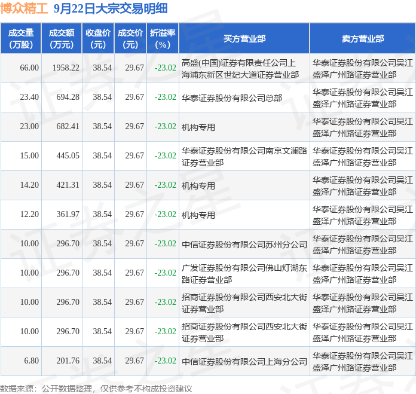Click the 成交价(元) column header
Image resolution: width=416 pixels, height=394 pixels.
130,39
